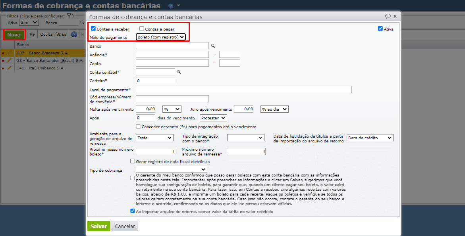Edit the 237 - Banco Bradesco row
The image size is (465, 236).
click(9, 53)
